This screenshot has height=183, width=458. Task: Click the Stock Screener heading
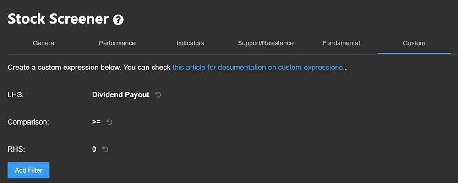tap(58, 19)
